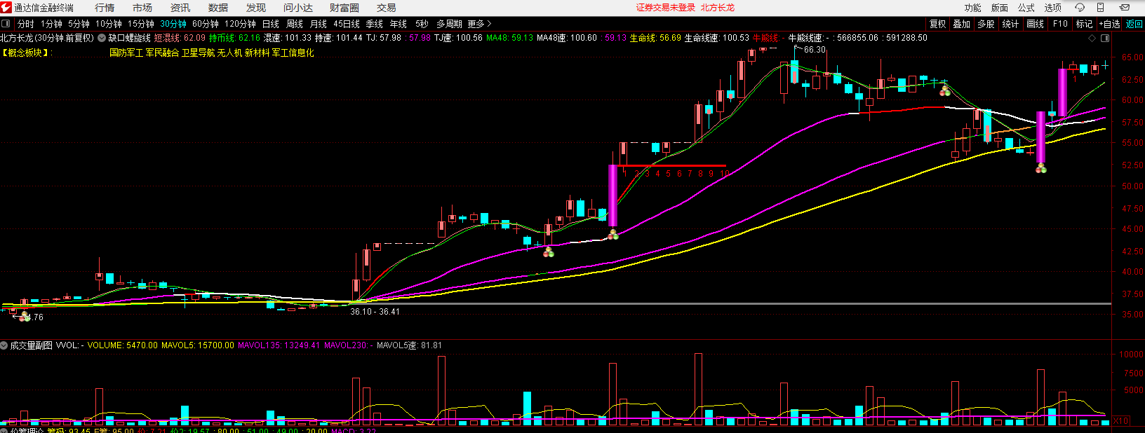Viewport: 1145px width, 433px height.
Task: Click the 军民融合 concept sector
Action: 162,53
